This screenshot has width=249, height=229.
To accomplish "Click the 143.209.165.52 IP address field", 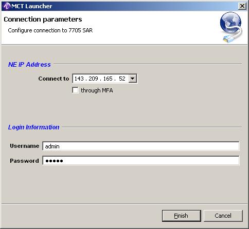I will click(100, 79).
